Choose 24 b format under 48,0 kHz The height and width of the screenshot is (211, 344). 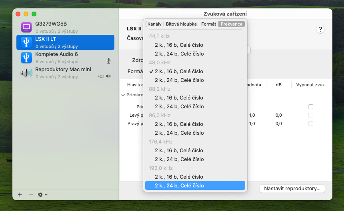195,80
